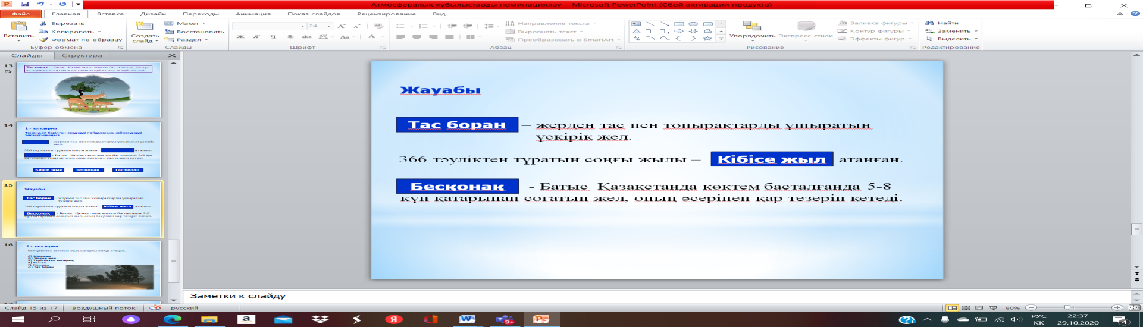Viewport: 1143px width, 327px height.
Task: Open the Файл tab
Action: click(x=20, y=14)
